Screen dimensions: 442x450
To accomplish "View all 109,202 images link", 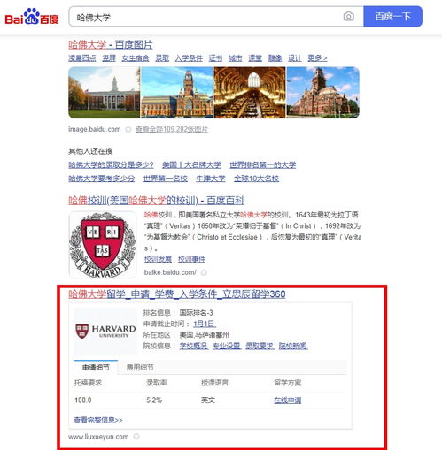I will (x=172, y=129).
